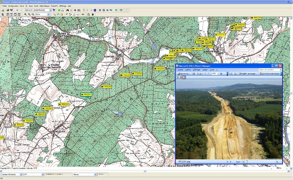Click the print icon in Picture Manager
The height and width of the screenshot is (180, 293).
201,74
